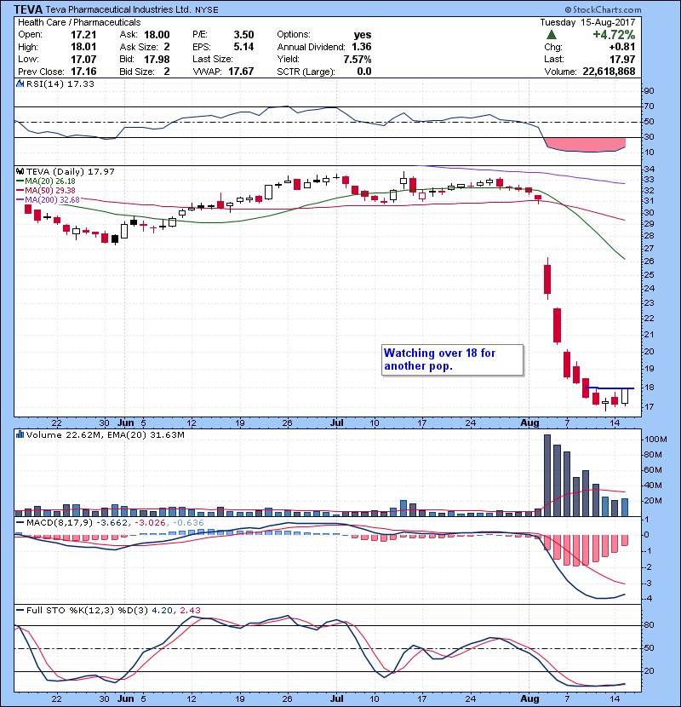Click the +4.72% percent change value
This screenshot has width=681, height=707.
click(614, 35)
